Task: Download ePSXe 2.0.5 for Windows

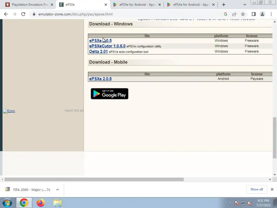Action: pyautogui.click(x=100, y=41)
